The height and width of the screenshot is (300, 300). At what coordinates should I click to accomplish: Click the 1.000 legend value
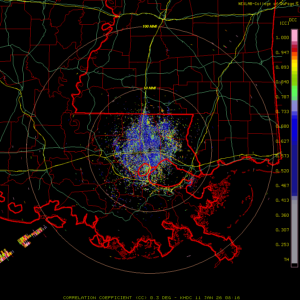click(x=282, y=37)
